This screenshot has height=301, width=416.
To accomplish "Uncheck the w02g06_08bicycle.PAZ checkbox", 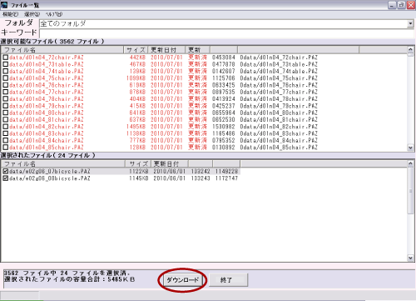I will tap(5, 178).
